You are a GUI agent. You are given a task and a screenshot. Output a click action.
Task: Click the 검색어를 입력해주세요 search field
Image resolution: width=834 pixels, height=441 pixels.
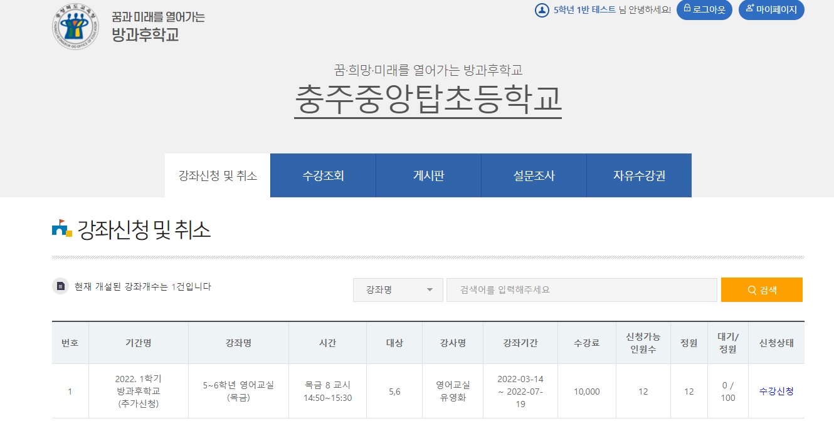581,290
